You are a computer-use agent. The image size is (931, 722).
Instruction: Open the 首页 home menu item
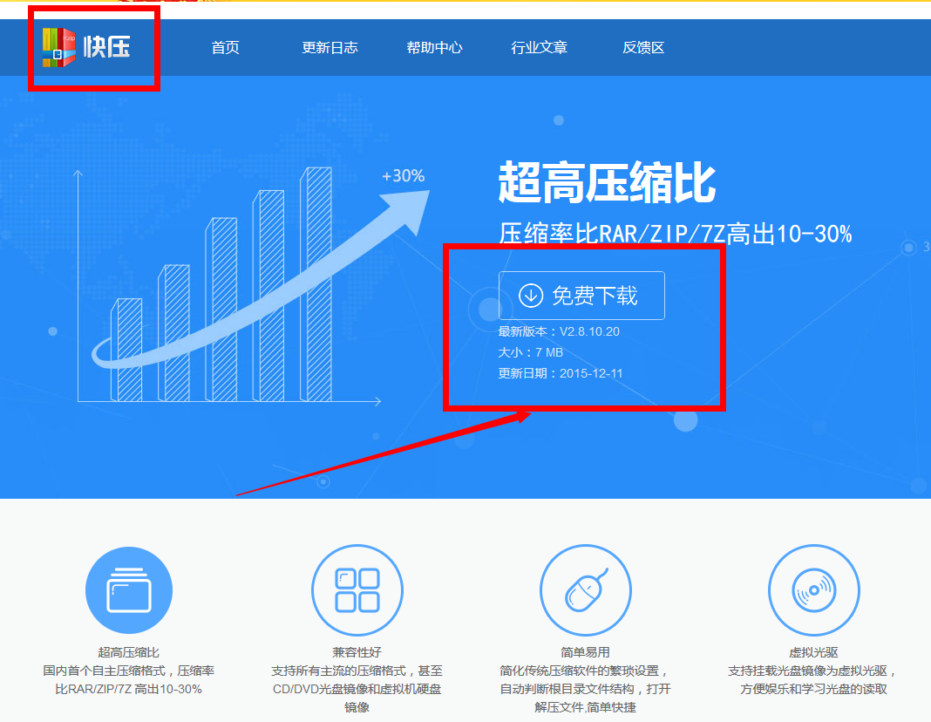[226, 47]
